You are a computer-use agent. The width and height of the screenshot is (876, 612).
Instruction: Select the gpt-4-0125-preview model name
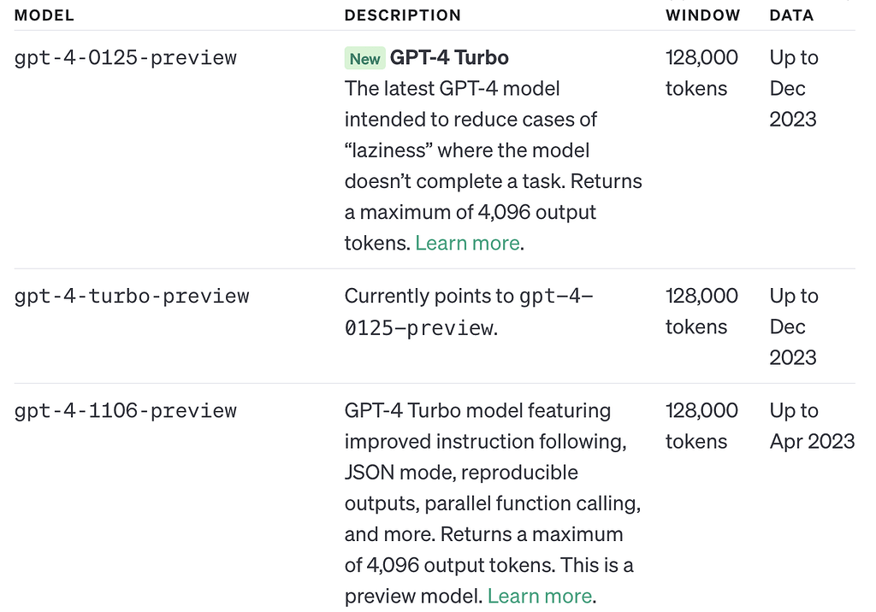coord(125,58)
